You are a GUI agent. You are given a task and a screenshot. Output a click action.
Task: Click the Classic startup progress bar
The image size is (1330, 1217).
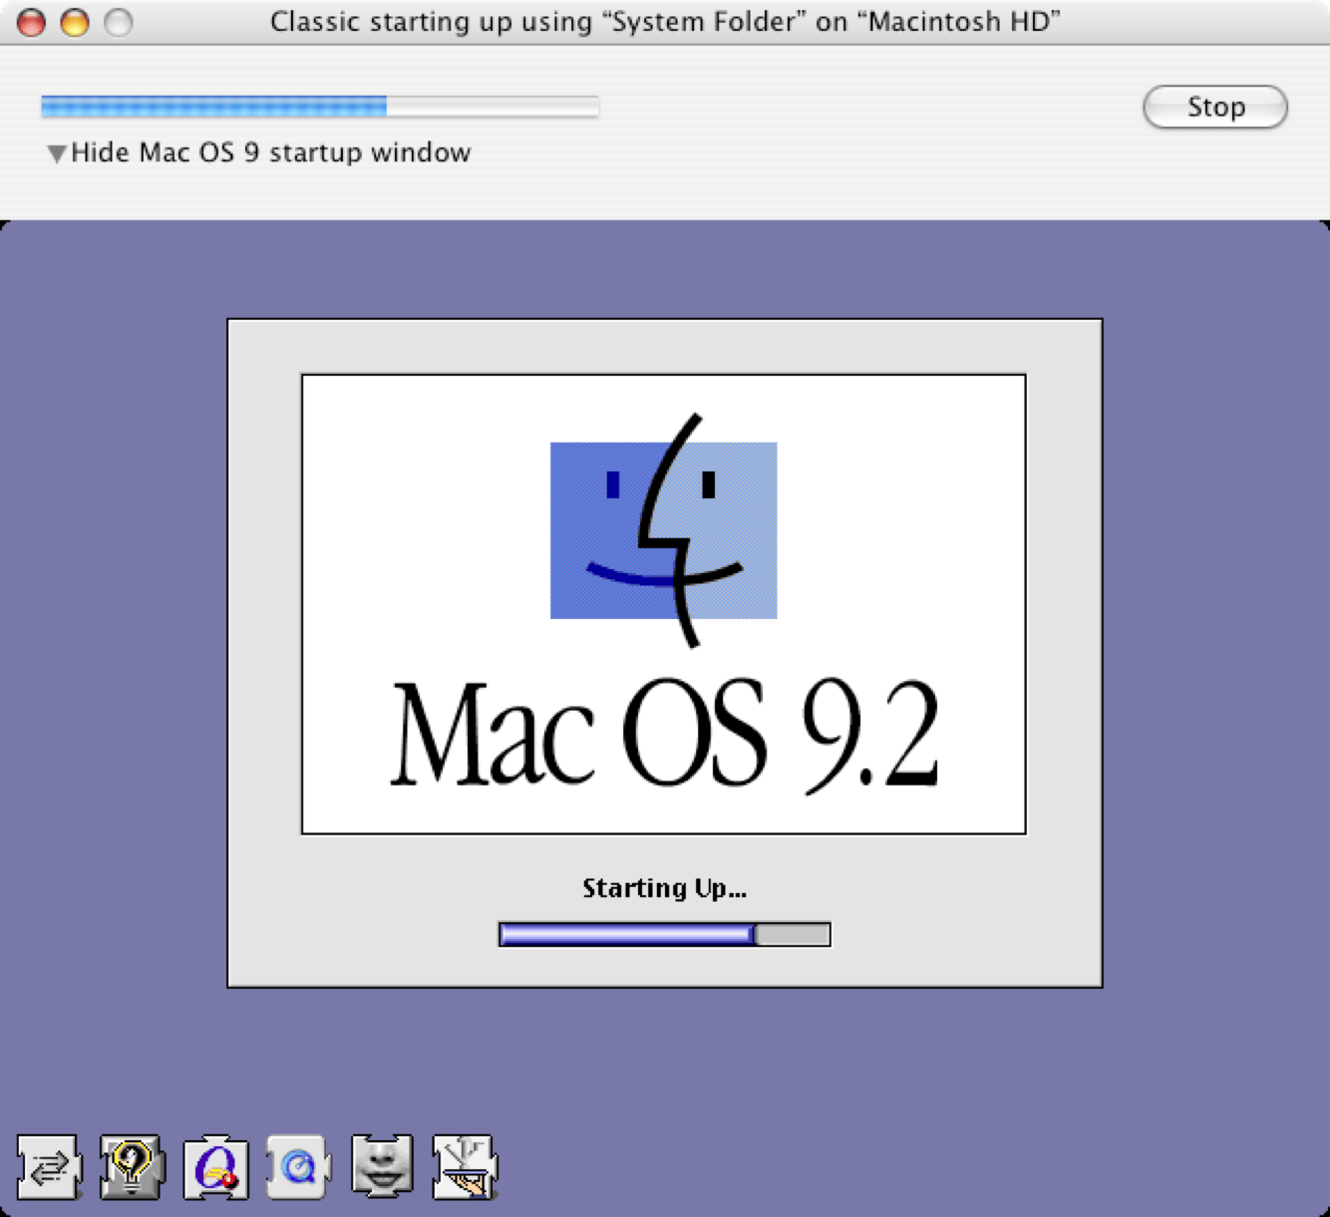(320, 107)
